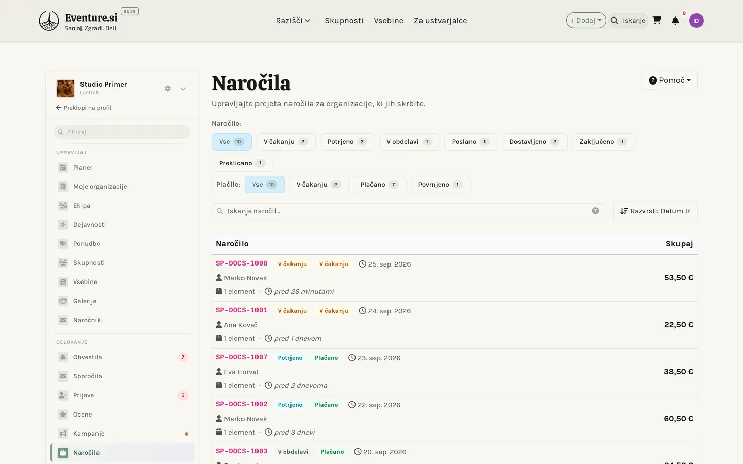The width and height of the screenshot is (743, 464).
Task: Click the Kampanje megaphone icon
Action: pos(63,434)
